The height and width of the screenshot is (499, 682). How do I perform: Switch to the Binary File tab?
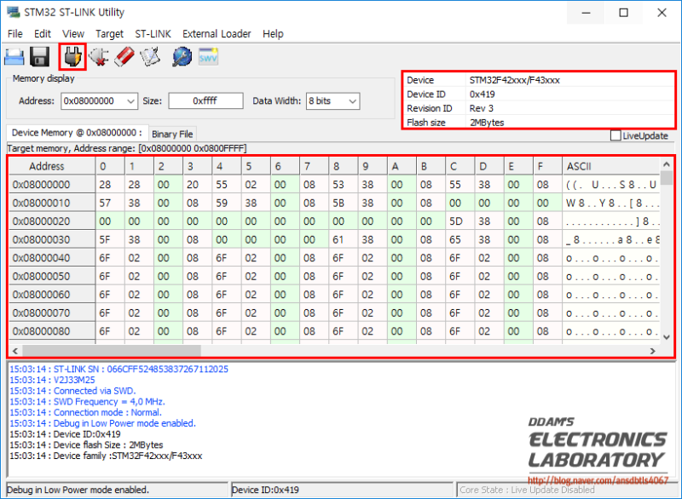point(172,133)
